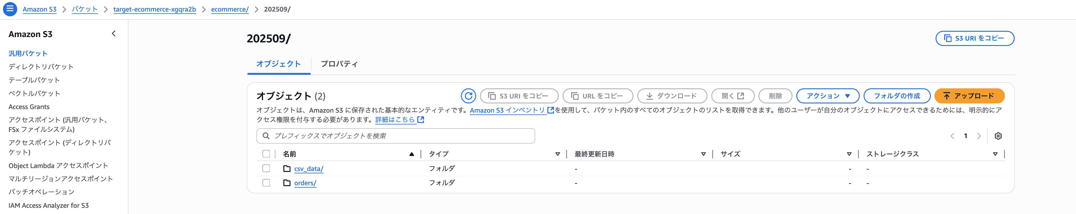The height and width of the screenshot is (214, 1076).
Task: Open table preferences gear icon
Action: pyautogui.click(x=998, y=136)
